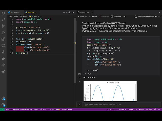Click the Live Share status bar item
This screenshot has height=121, width=162.
coord(67,109)
